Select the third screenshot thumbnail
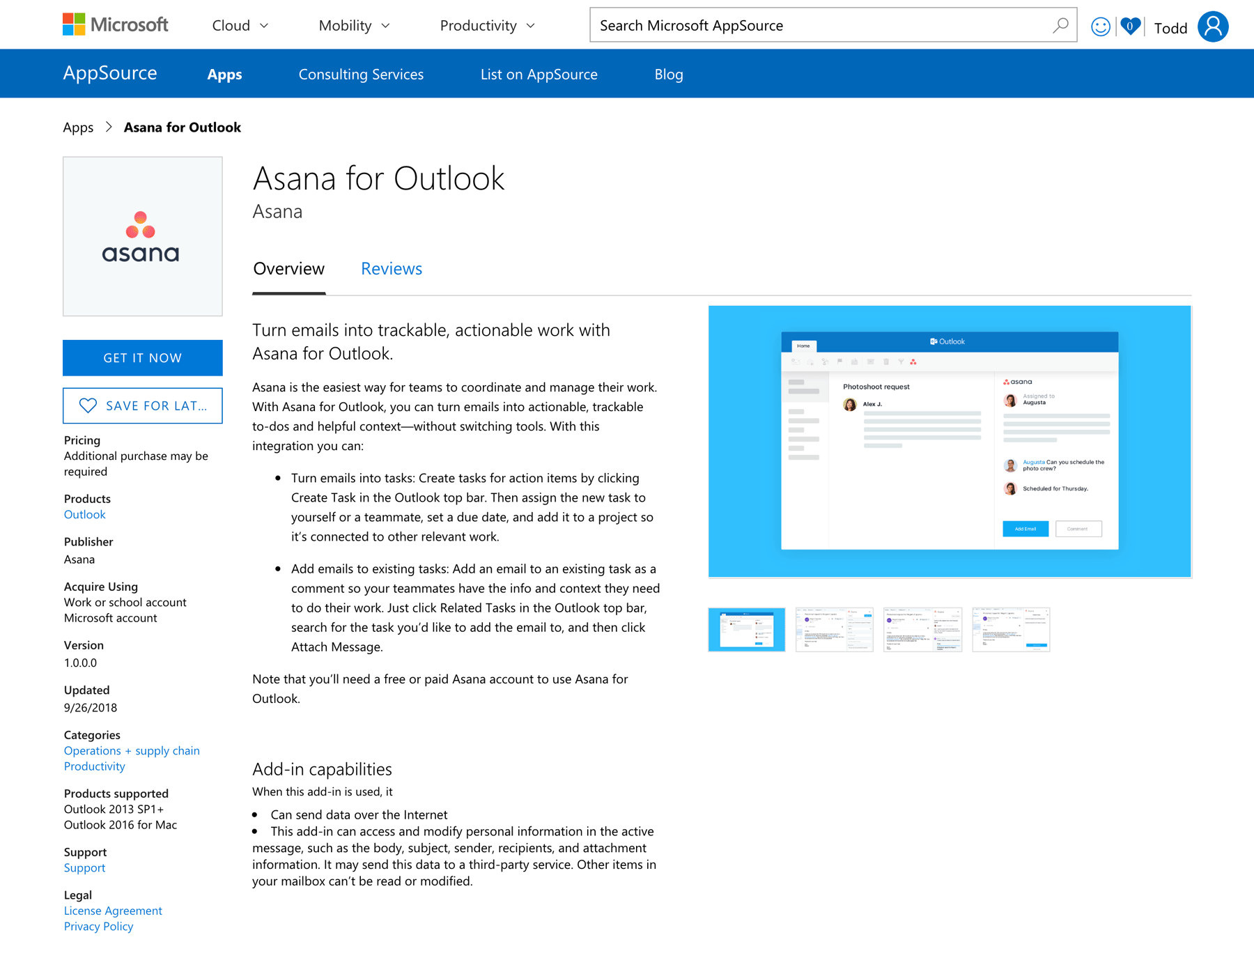The width and height of the screenshot is (1254, 974). click(922, 629)
